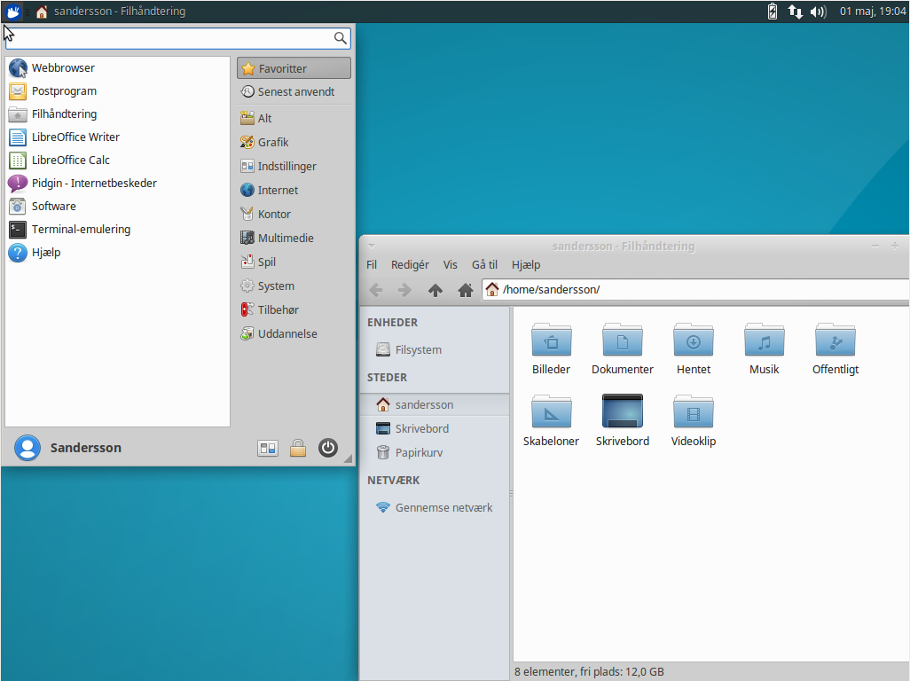
Task: Start LibreOffice Calc
Action: pyautogui.click(x=118, y=160)
